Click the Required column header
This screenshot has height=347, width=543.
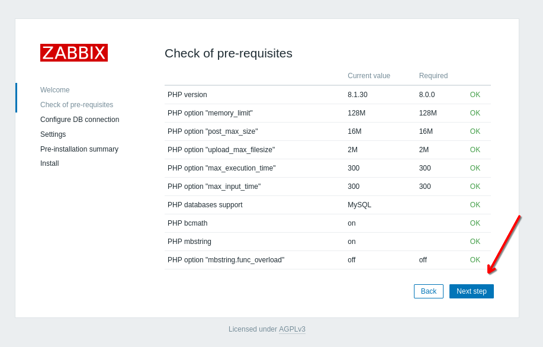433,76
